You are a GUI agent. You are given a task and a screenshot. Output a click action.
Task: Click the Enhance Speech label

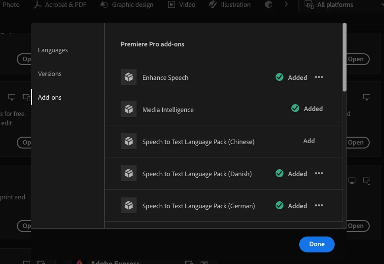coord(165,77)
